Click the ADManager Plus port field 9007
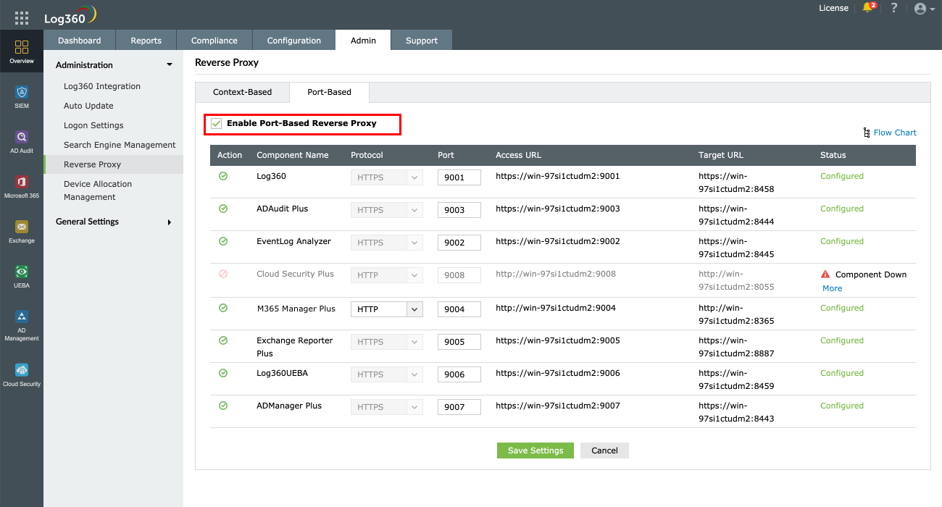The width and height of the screenshot is (942, 507). [459, 407]
